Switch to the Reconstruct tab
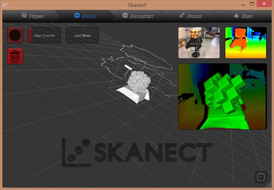The width and height of the screenshot is (274, 190). (138, 16)
